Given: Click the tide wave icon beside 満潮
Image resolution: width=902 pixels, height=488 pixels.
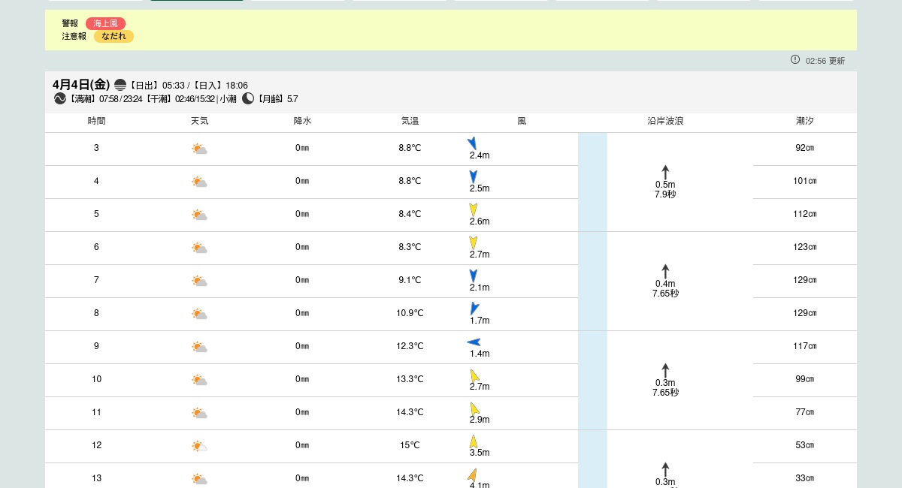Looking at the screenshot, I should (x=60, y=98).
